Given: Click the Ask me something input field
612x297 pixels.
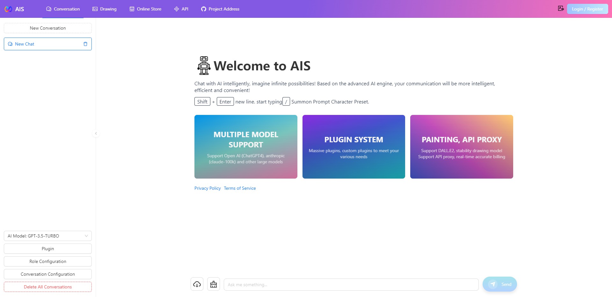Looking at the screenshot, I should pos(351,285).
